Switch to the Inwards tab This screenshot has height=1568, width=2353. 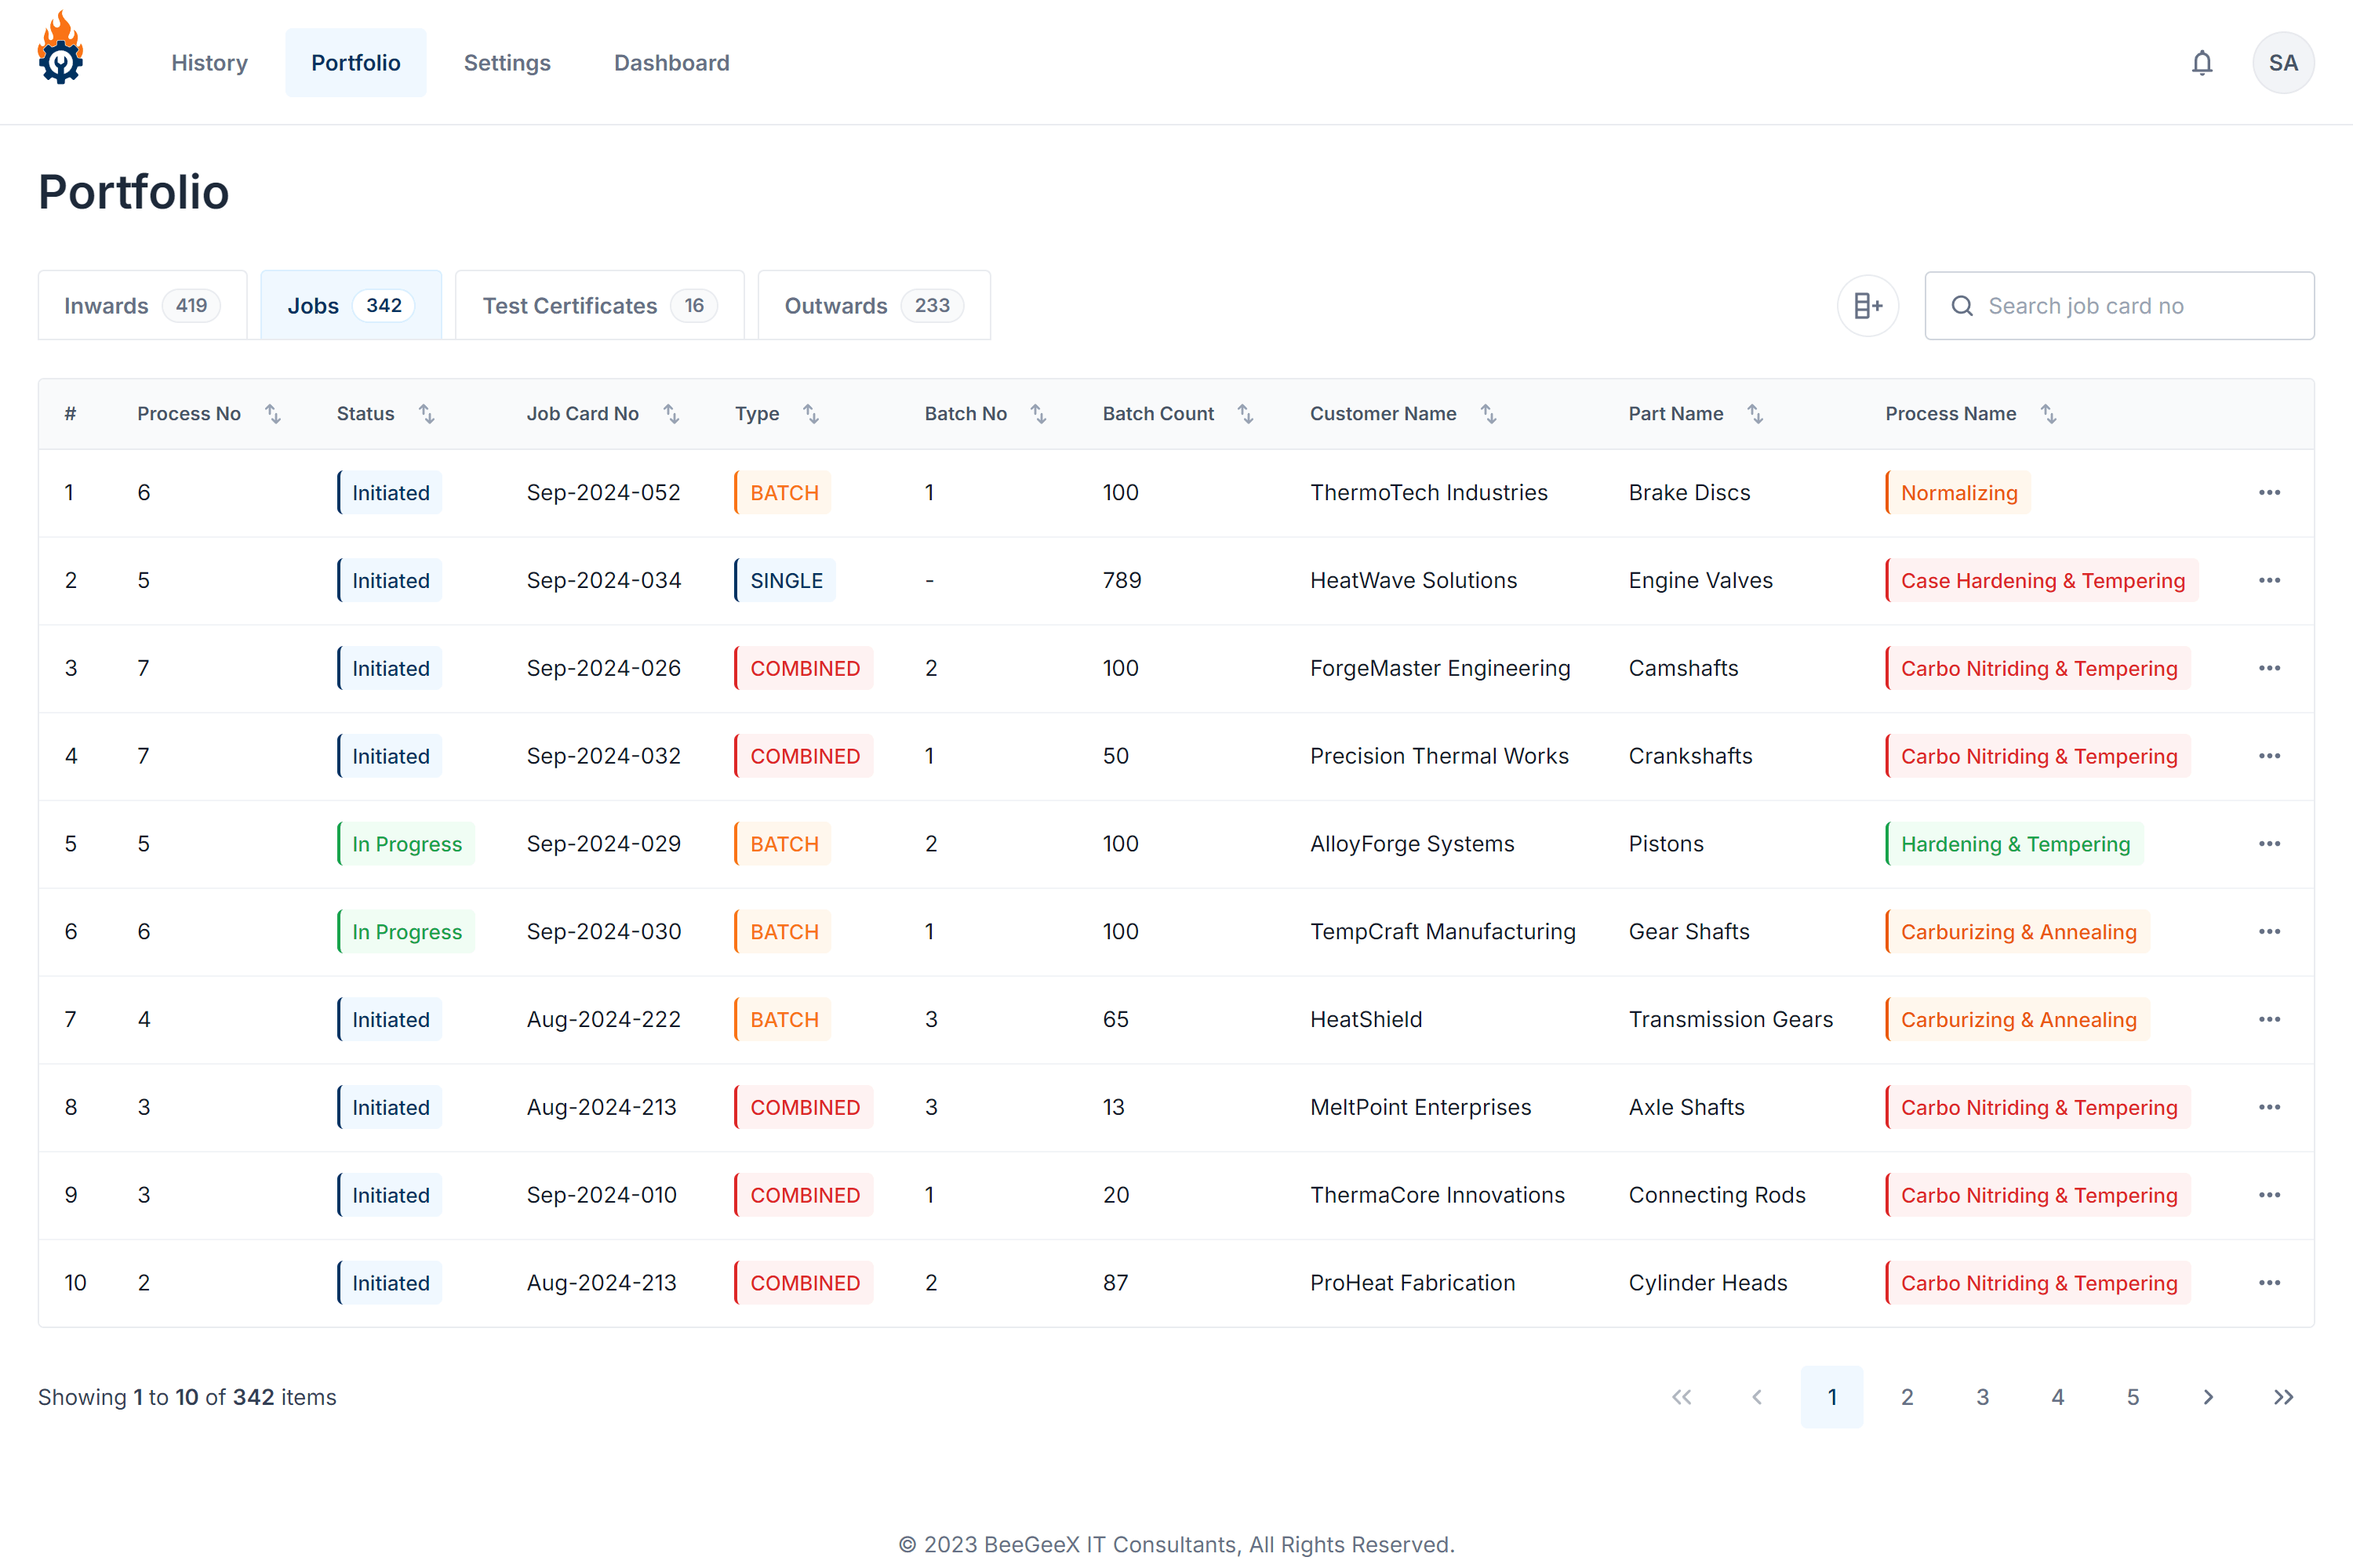click(x=142, y=306)
